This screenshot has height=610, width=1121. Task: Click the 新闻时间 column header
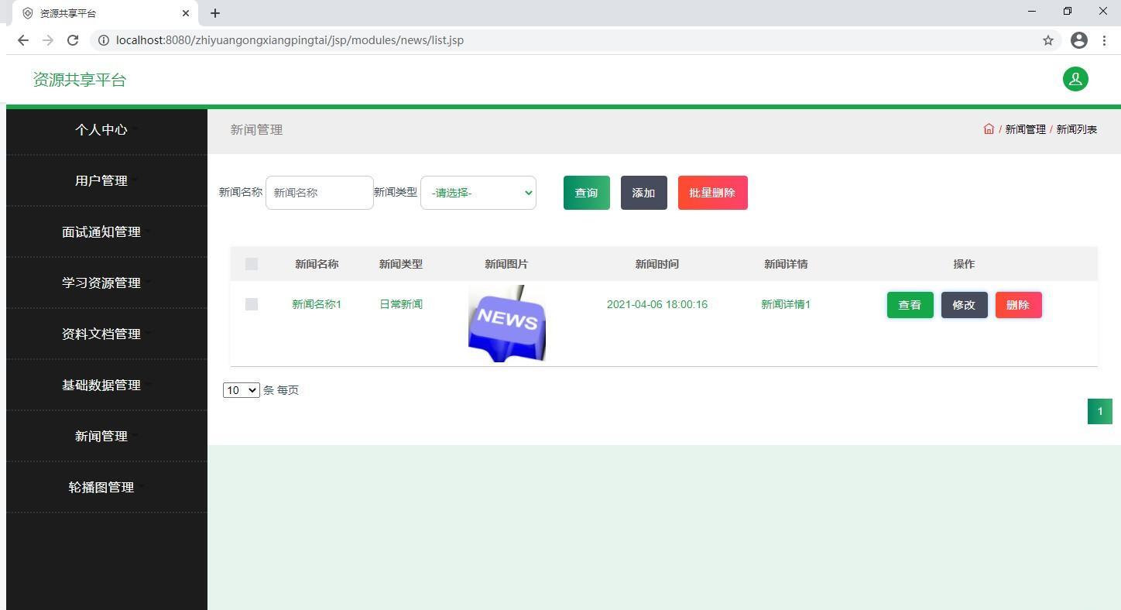pyautogui.click(x=657, y=264)
